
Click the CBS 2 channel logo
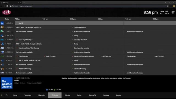click(2, 27)
